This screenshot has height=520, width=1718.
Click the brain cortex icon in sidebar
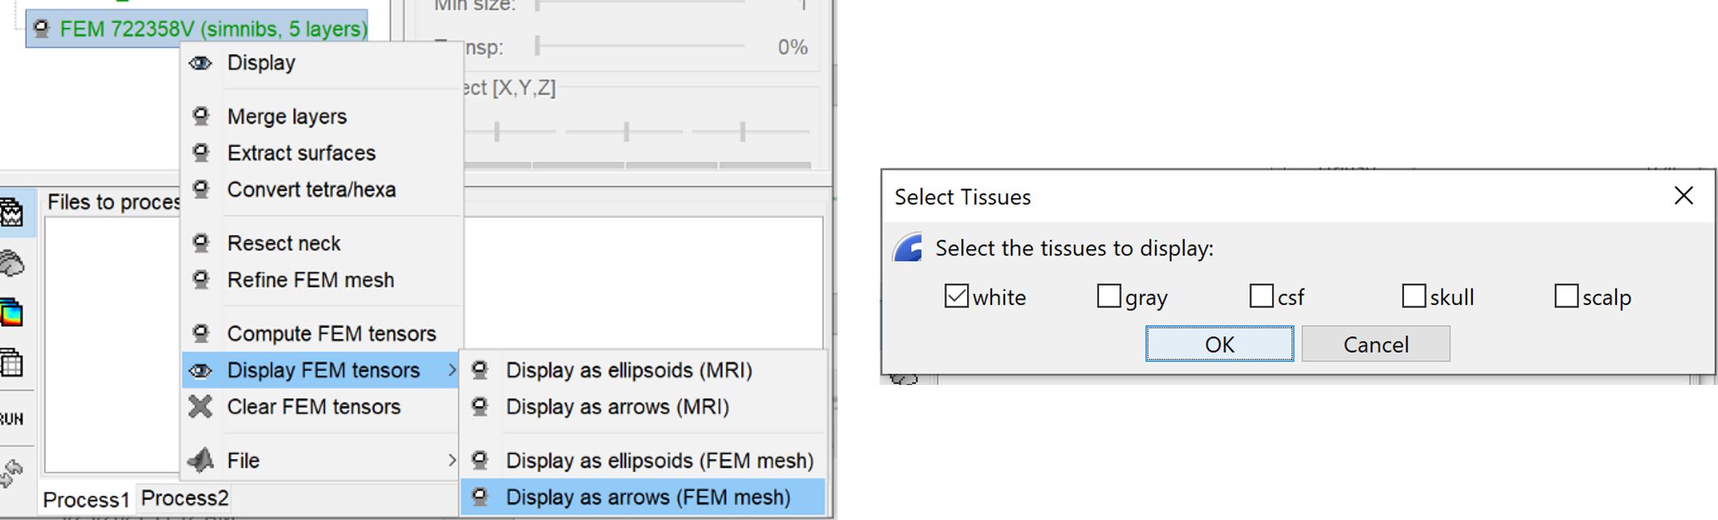pos(11,264)
